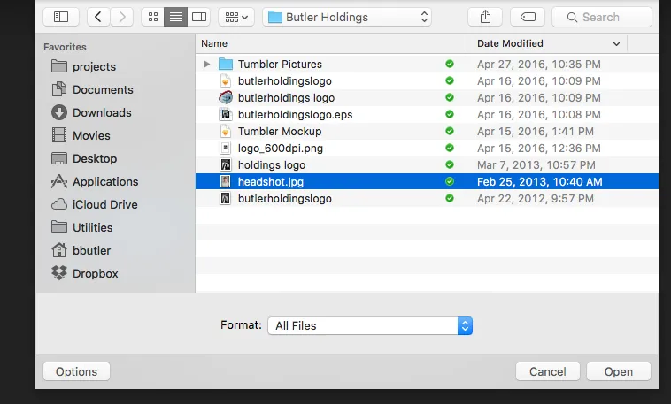Select the butlerholdingslogo.eps file

point(427,115)
